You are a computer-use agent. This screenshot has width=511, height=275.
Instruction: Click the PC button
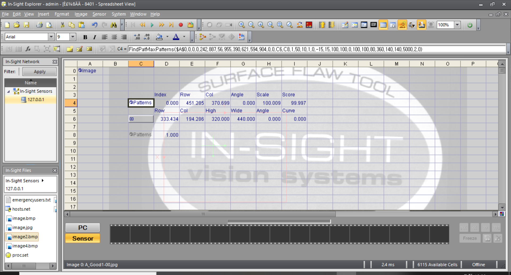pos(83,228)
